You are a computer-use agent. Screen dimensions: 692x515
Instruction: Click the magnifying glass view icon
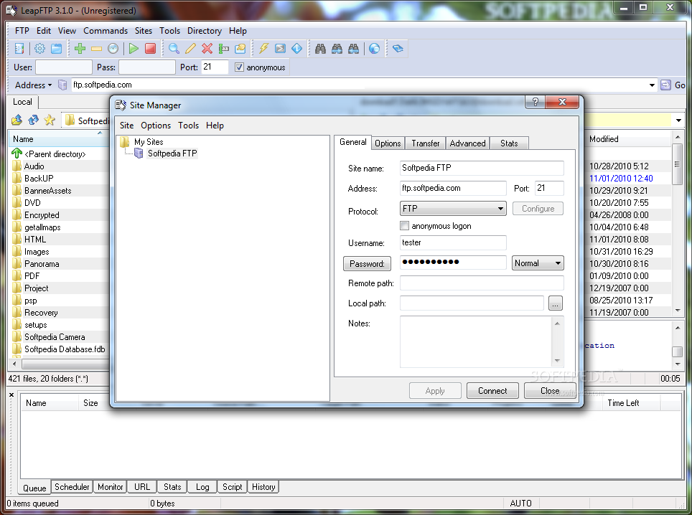(174, 49)
